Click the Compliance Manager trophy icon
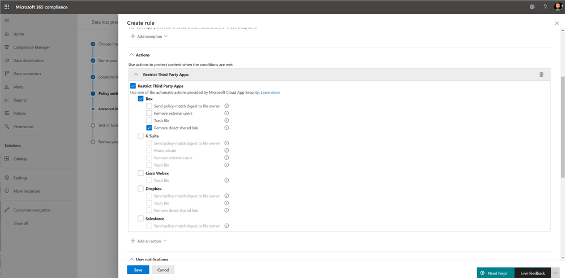The height and width of the screenshot is (278, 565). click(7, 47)
